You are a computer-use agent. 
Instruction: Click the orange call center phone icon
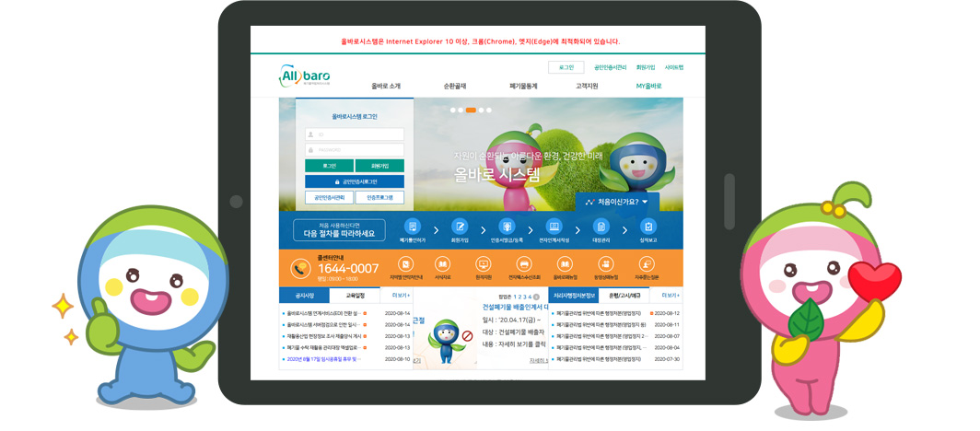pos(300,269)
